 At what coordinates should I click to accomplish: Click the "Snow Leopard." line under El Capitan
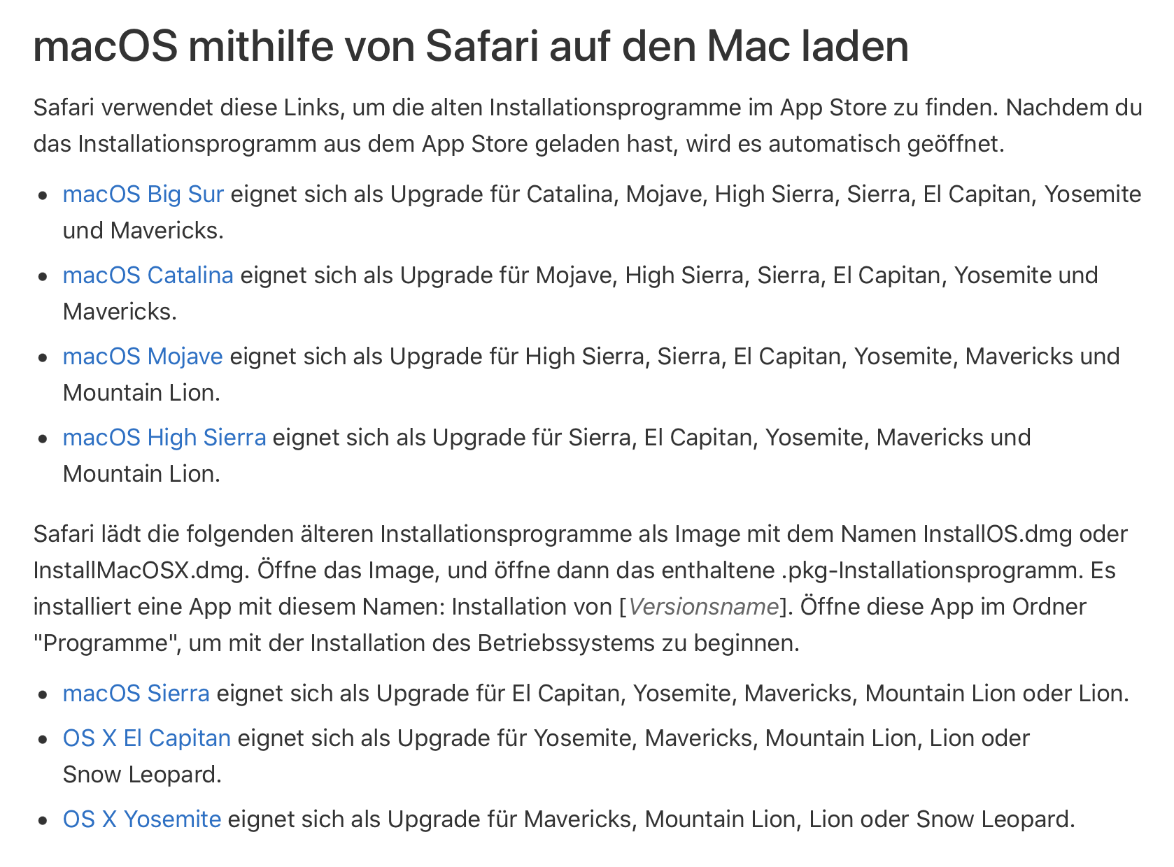tap(142, 775)
